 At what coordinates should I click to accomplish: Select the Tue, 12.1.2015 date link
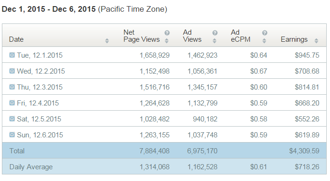point(39,55)
